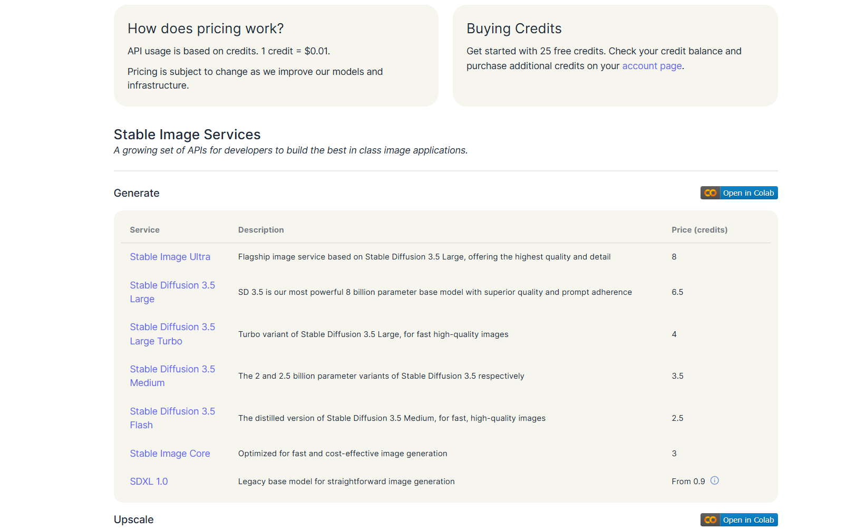Visit the Stable Diffusion 3.5 Medium link
Image resolution: width=846 pixels, height=529 pixels.
pos(172,376)
